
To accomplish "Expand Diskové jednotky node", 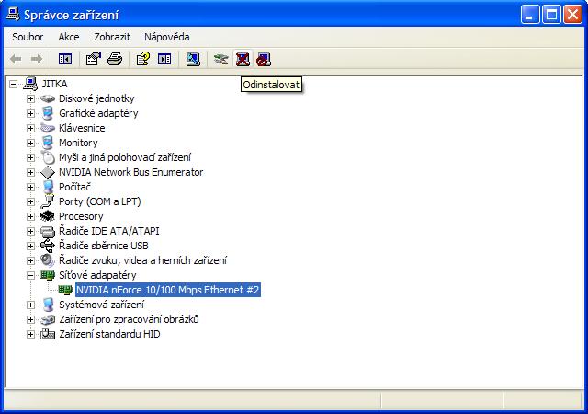I will [x=30, y=98].
